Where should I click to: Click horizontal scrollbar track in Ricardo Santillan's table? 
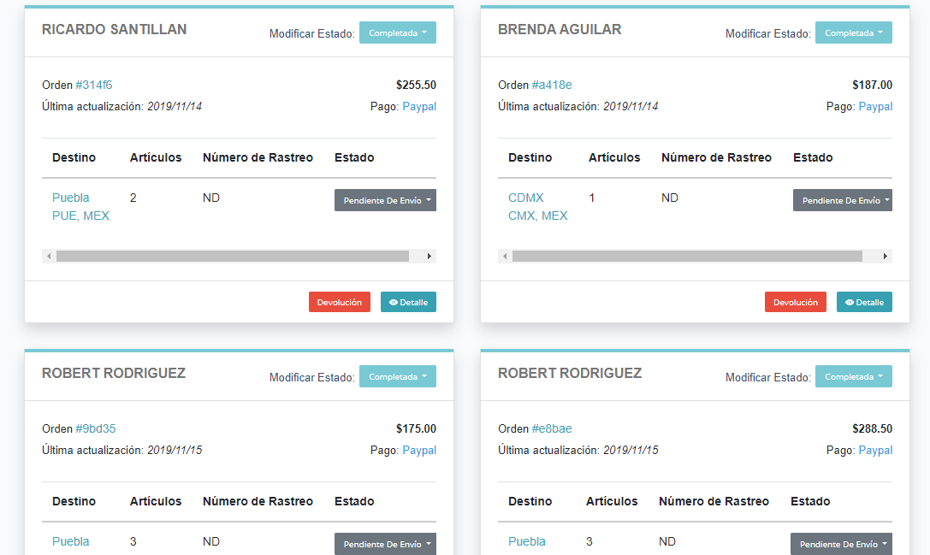(233, 256)
